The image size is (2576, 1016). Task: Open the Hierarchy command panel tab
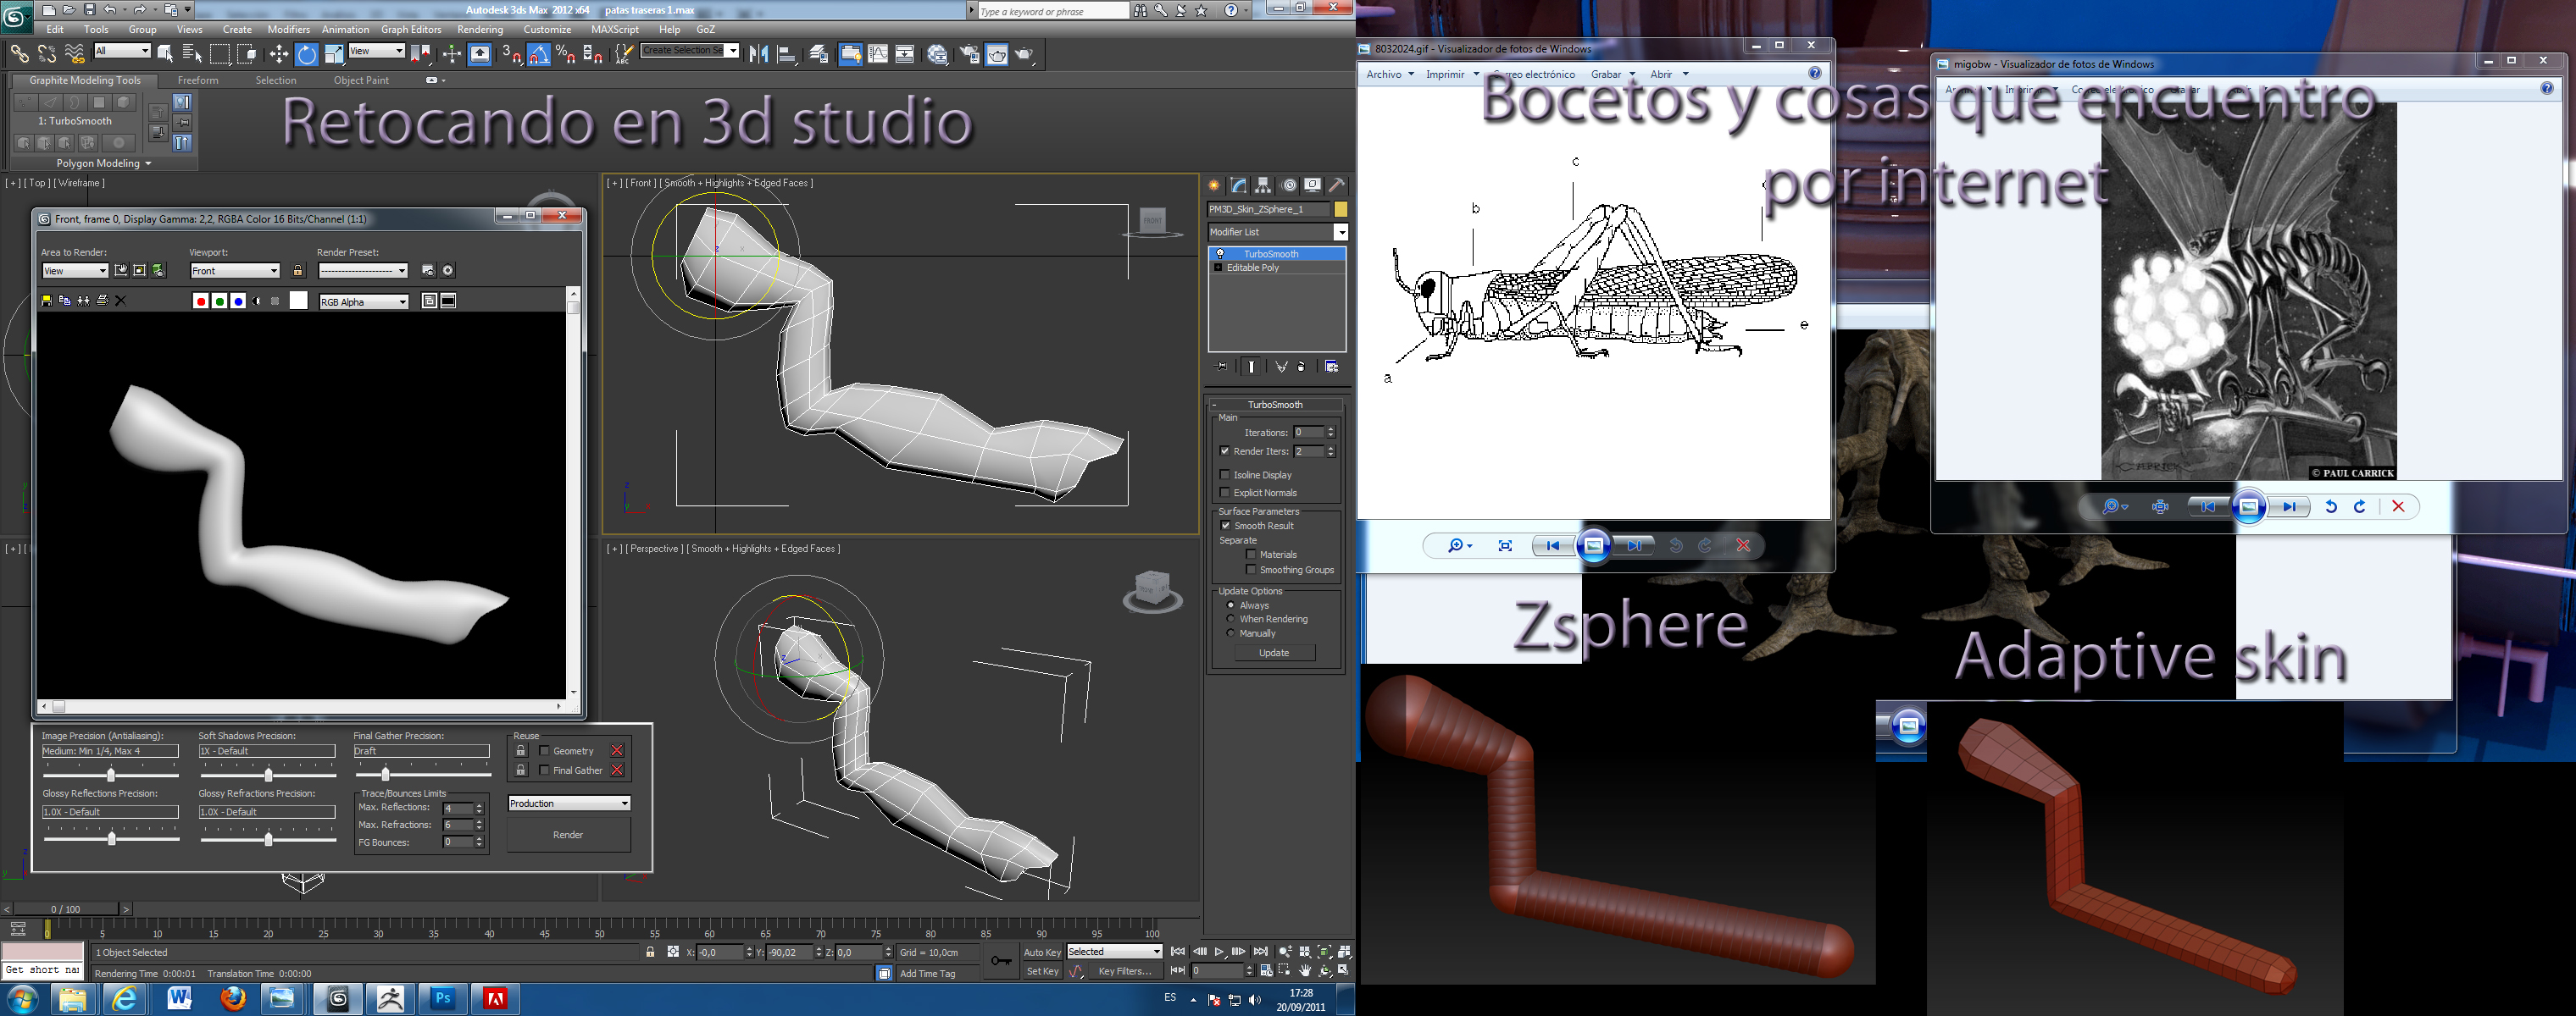click(x=1263, y=185)
